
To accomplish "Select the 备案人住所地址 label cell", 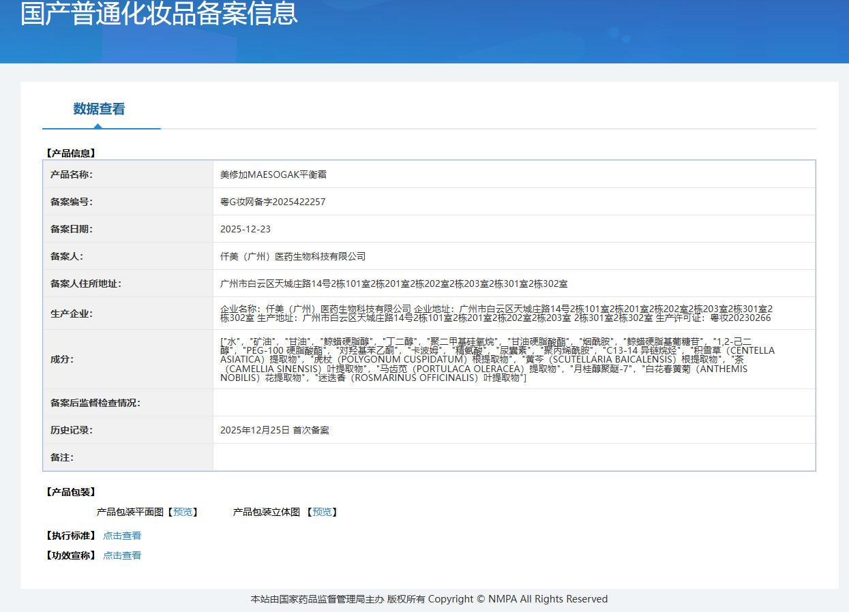I will coord(128,284).
